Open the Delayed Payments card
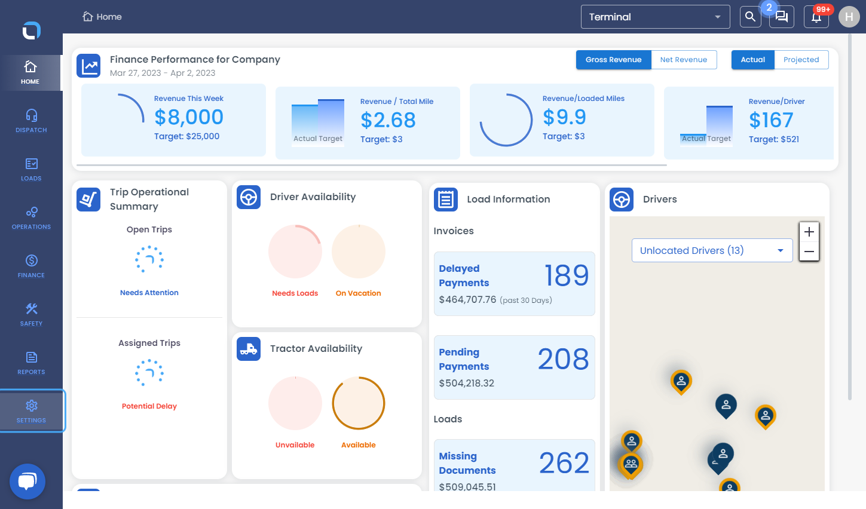Viewport: 866px width, 509px height. tap(515, 284)
